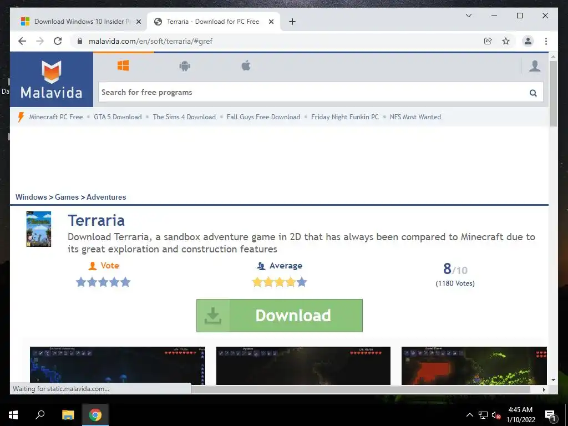Click the muted volume tray icon
The width and height of the screenshot is (568, 426).
pos(496,415)
